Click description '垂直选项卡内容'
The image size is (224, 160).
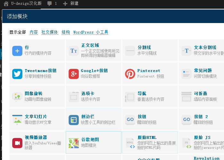151,99
